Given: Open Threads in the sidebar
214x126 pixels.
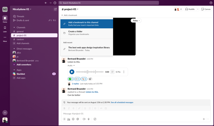Looking at the screenshot, I should [34, 16].
